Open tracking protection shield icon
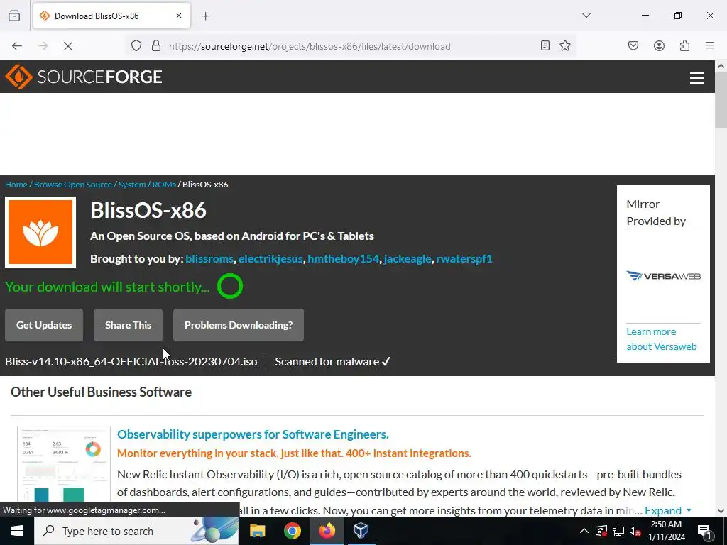Viewport: 727px width, 545px height. coord(136,46)
